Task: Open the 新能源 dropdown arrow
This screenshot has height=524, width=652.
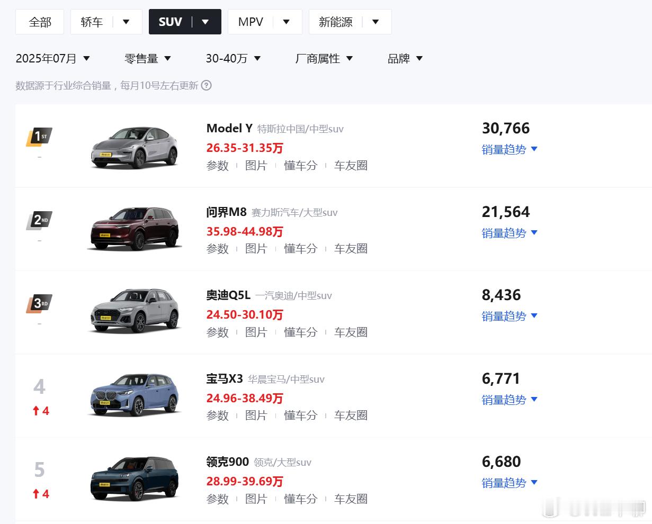Action: (x=376, y=22)
